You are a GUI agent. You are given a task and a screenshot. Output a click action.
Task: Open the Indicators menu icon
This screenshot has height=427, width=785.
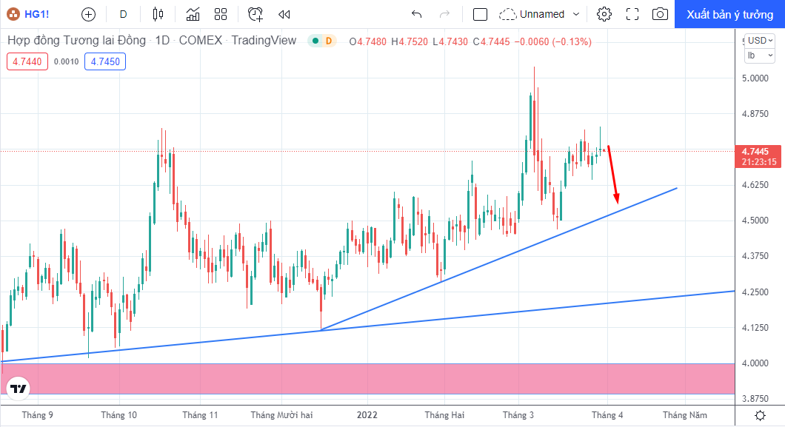pos(193,14)
